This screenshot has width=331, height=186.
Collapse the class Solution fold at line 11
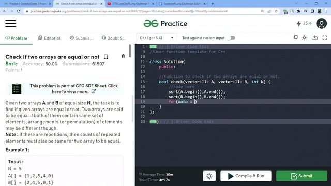pyautogui.click(x=147, y=61)
